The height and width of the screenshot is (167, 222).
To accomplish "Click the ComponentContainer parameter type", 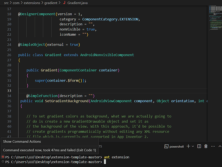I will (78, 70).
